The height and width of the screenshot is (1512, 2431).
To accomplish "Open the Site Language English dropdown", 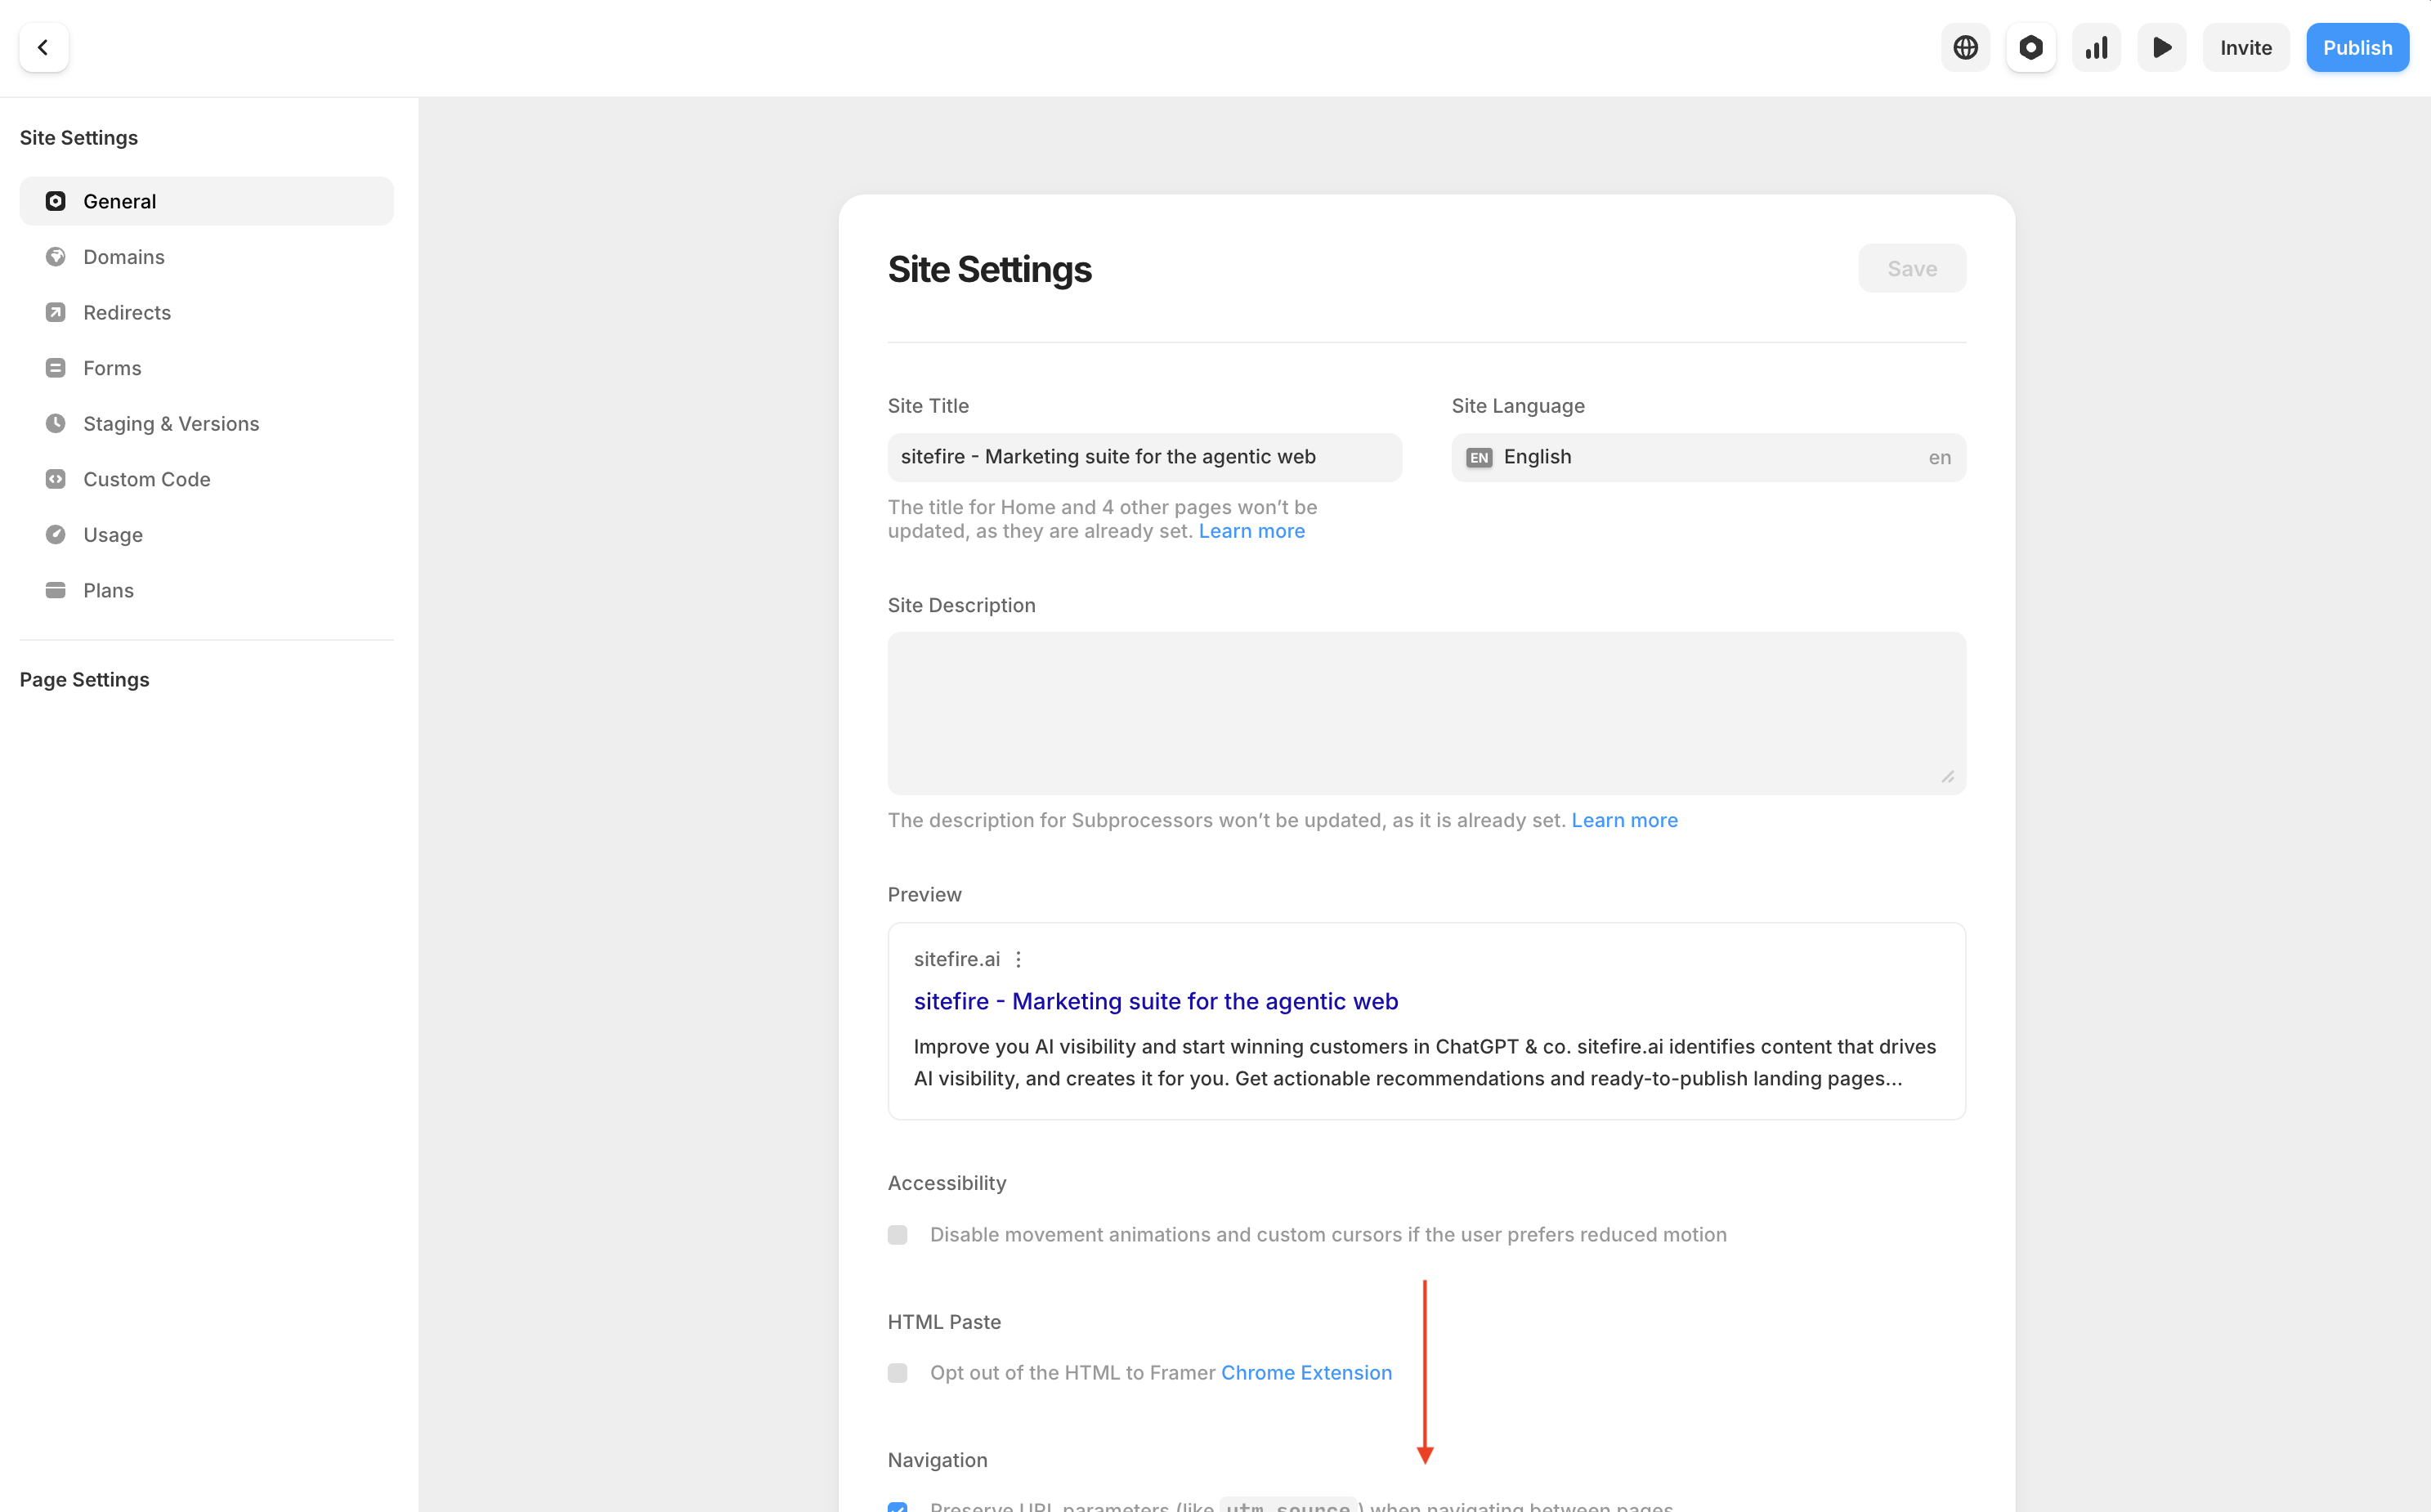I will click(x=1708, y=457).
